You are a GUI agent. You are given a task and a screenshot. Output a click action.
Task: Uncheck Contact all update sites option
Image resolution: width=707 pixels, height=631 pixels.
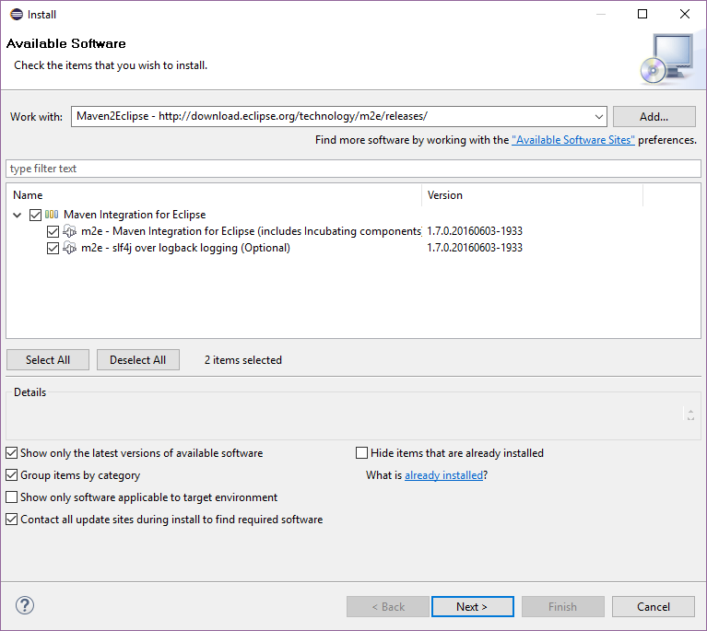tap(12, 520)
